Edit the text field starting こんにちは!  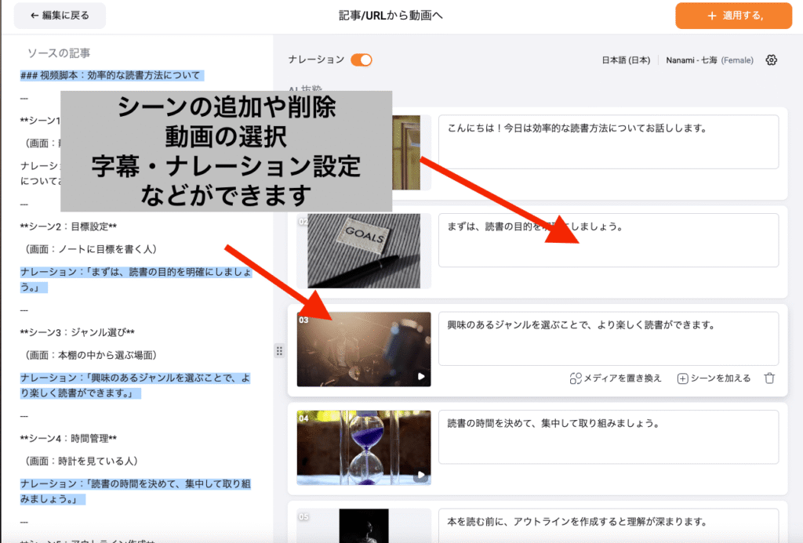click(x=609, y=142)
